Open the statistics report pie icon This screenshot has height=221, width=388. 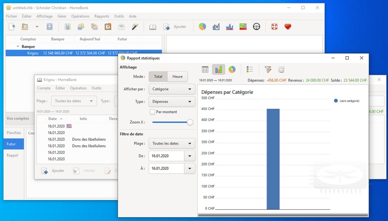click(203, 27)
